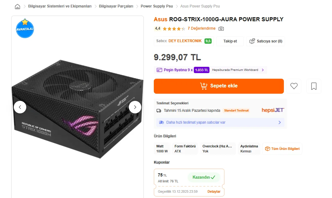View coupon Detaylar link
The image size is (332, 198).
214,191
